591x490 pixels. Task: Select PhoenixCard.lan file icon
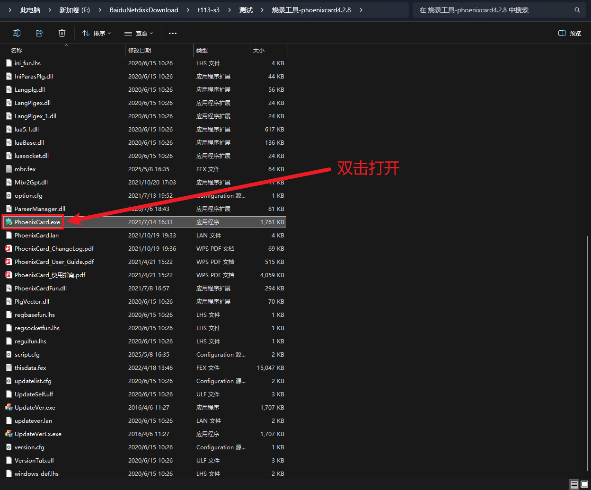pyautogui.click(x=9, y=235)
